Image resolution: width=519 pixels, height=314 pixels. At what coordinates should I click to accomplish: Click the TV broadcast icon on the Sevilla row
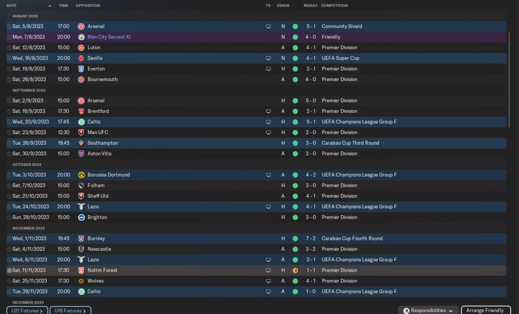pyautogui.click(x=268, y=58)
